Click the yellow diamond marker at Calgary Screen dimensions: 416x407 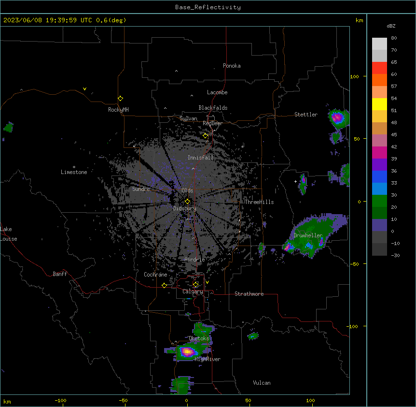click(195, 285)
